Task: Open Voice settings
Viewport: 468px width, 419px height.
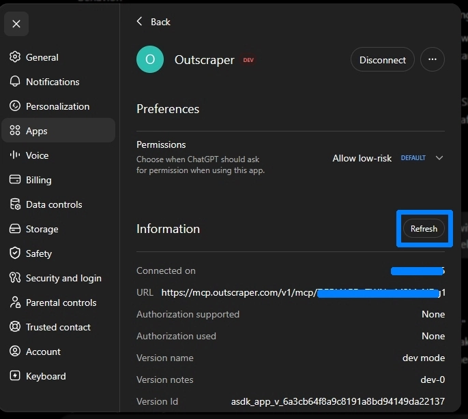Action: click(x=59, y=155)
